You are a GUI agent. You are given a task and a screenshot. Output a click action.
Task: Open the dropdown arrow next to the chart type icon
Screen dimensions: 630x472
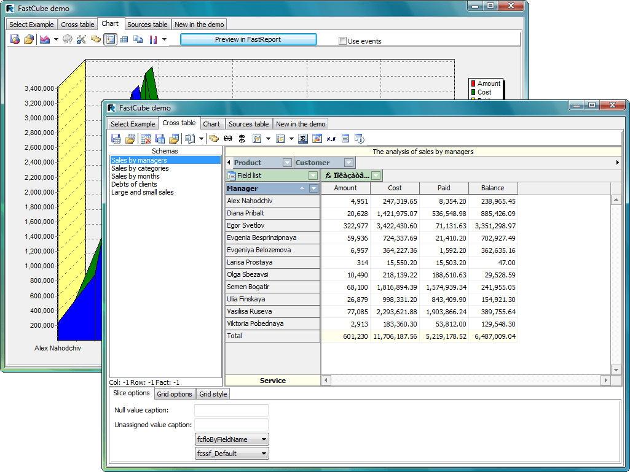56,39
